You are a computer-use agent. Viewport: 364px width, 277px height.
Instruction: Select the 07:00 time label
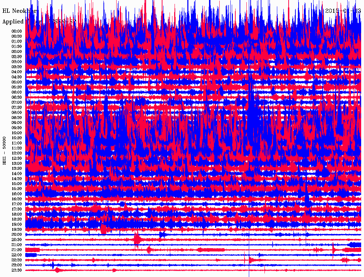pyautogui.click(x=17, y=103)
